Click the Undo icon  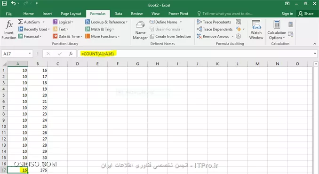point(14,3)
